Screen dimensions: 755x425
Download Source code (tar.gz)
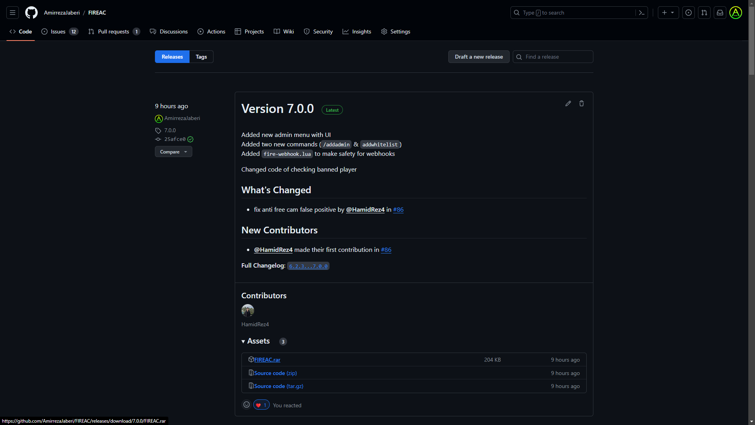pyautogui.click(x=278, y=386)
